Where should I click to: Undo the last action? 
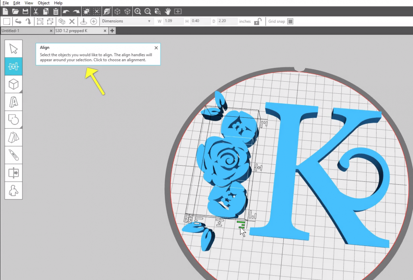pyautogui.click(x=66, y=11)
